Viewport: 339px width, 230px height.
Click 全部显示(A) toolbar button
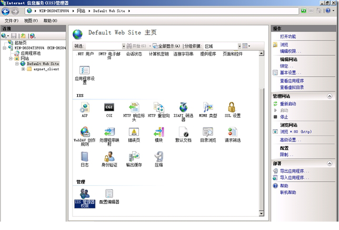[x=166, y=46]
